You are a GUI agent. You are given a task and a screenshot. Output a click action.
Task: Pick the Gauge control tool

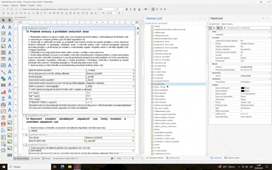point(3,105)
